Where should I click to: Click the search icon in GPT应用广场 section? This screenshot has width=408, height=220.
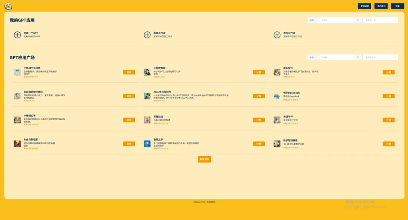358,57
